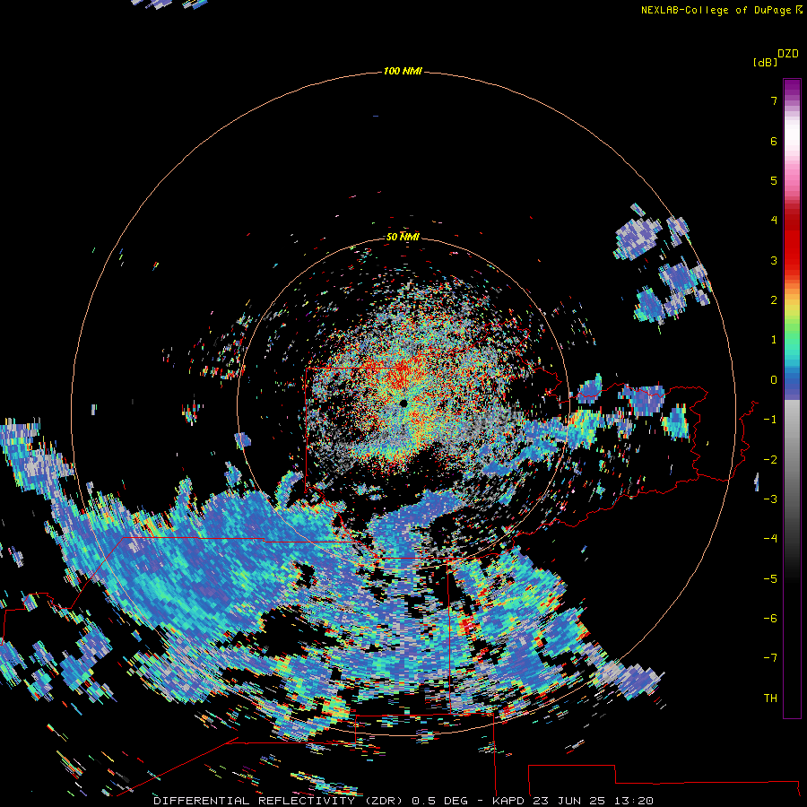The image size is (807, 807).
Task: Click the -1 value on the color scale
Action: pos(770,420)
